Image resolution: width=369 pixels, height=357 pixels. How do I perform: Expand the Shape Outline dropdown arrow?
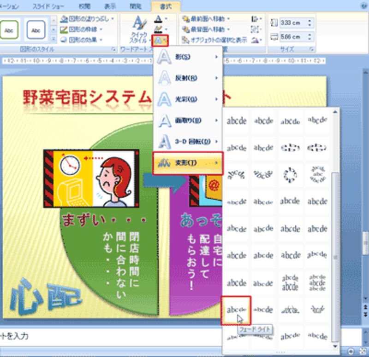click(x=101, y=29)
